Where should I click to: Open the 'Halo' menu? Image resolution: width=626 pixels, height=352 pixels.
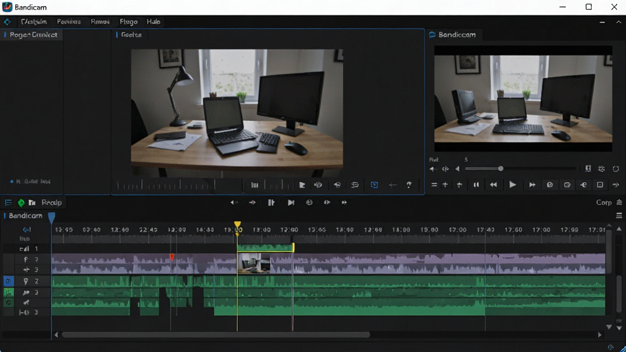153,21
